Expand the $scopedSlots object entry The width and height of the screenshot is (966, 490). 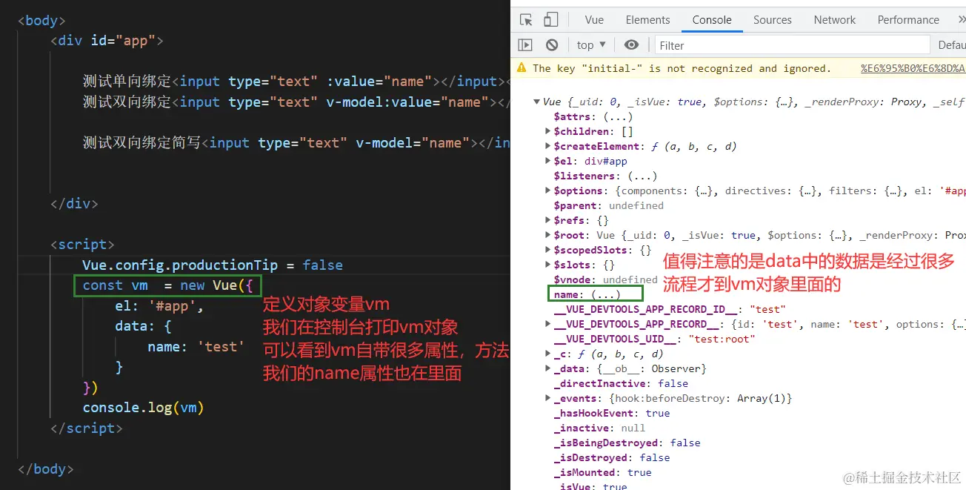pyautogui.click(x=547, y=251)
